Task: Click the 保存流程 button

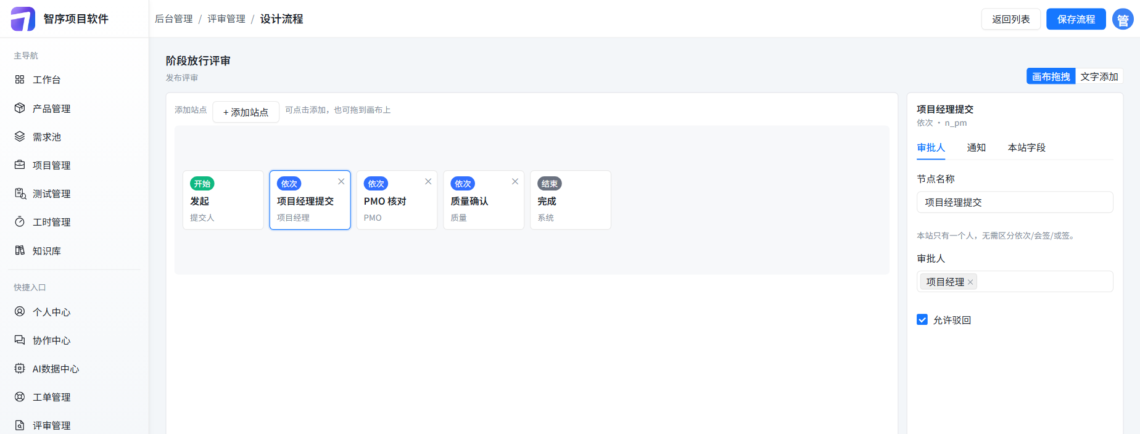Action: pyautogui.click(x=1076, y=19)
